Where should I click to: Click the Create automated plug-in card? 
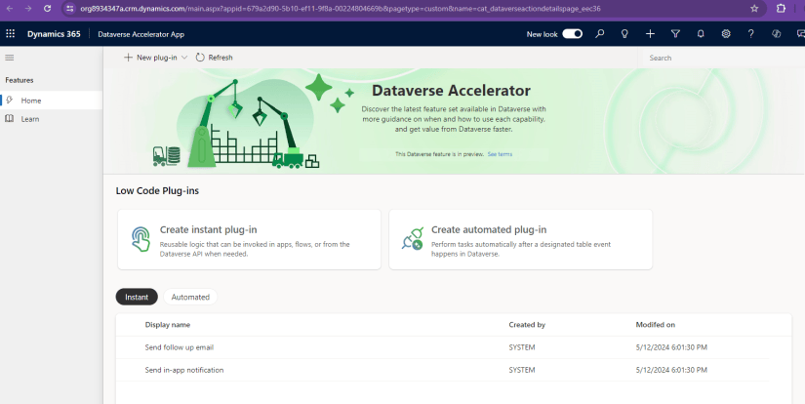pyautogui.click(x=521, y=239)
